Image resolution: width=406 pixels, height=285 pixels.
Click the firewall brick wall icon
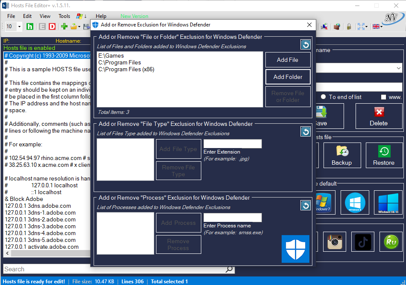(337, 26)
